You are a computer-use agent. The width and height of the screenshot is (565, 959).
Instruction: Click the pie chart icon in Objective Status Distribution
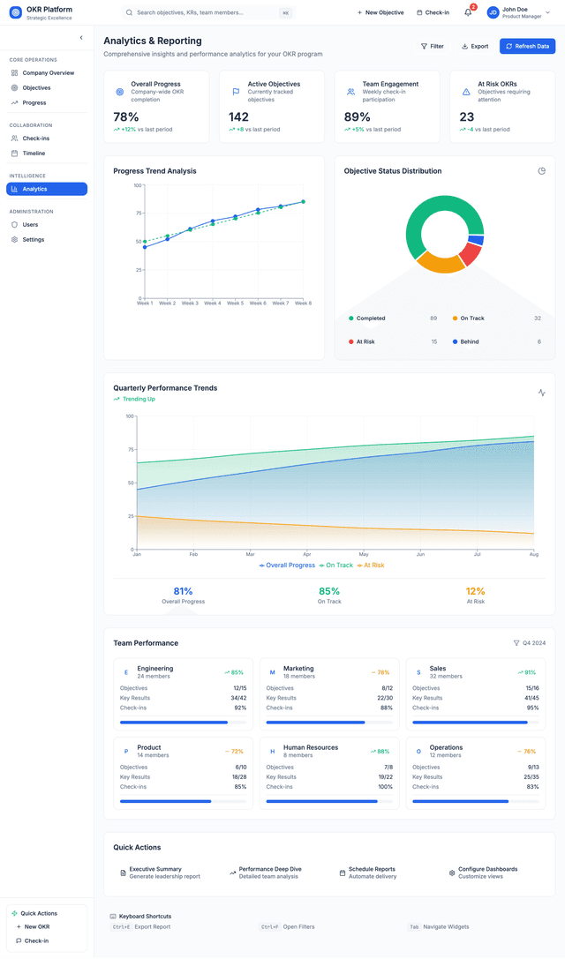coord(541,171)
